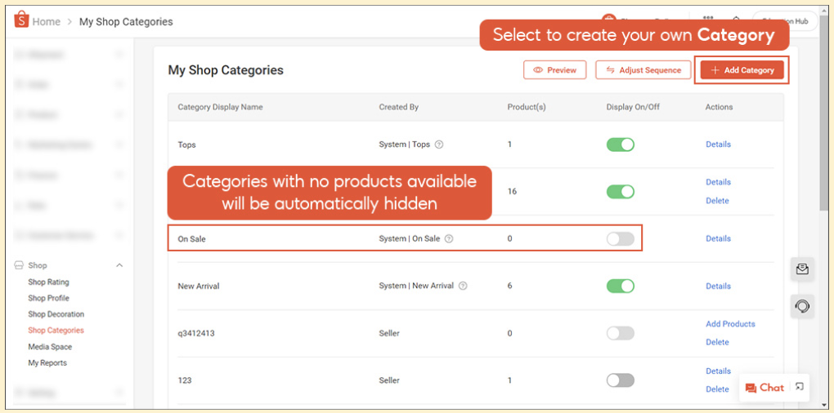Open Shop Decoration in sidebar
The height and width of the screenshot is (413, 834).
point(56,314)
